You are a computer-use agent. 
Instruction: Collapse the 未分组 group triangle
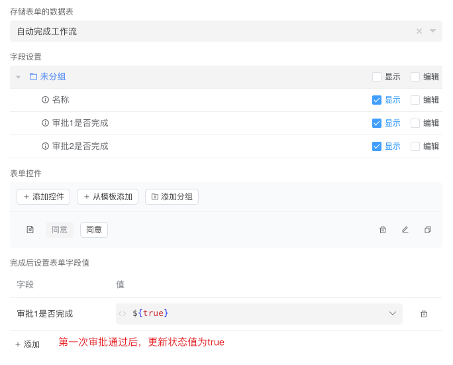pyautogui.click(x=19, y=78)
